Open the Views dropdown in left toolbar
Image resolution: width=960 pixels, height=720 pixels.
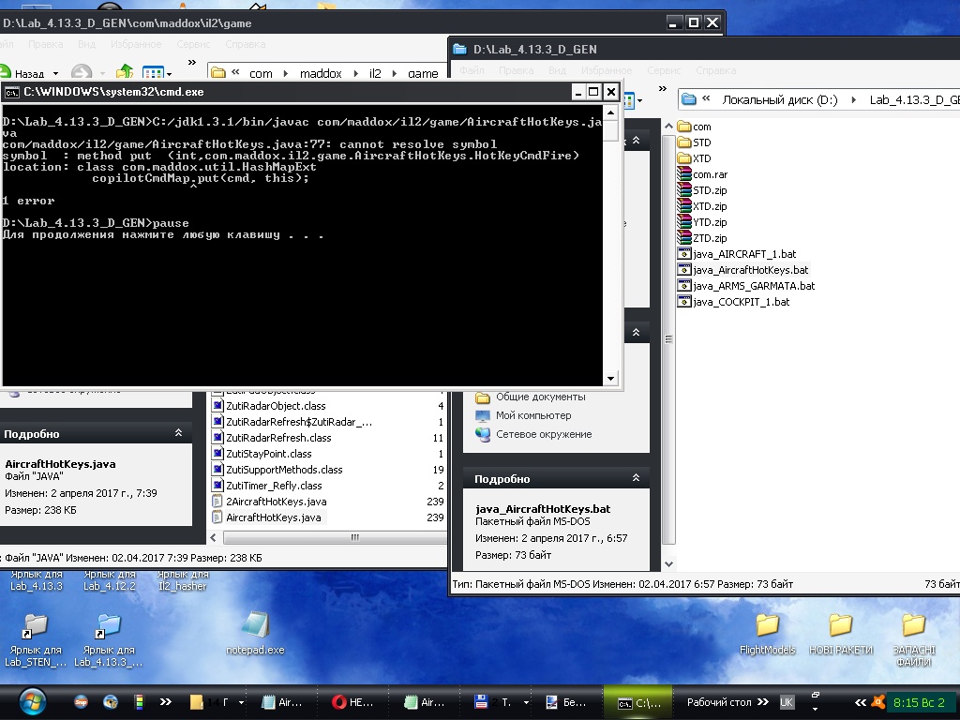coord(170,74)
